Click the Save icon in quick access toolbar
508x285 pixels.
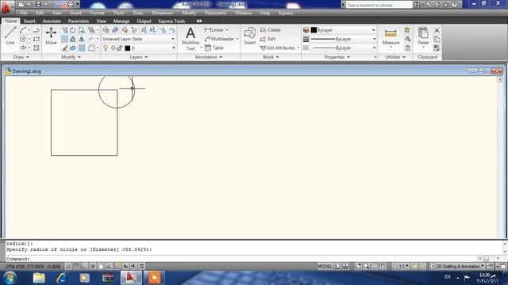38,5
